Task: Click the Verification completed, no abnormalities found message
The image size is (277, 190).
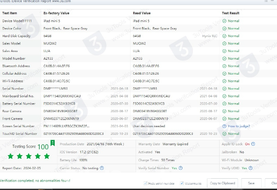Action: 35,180
